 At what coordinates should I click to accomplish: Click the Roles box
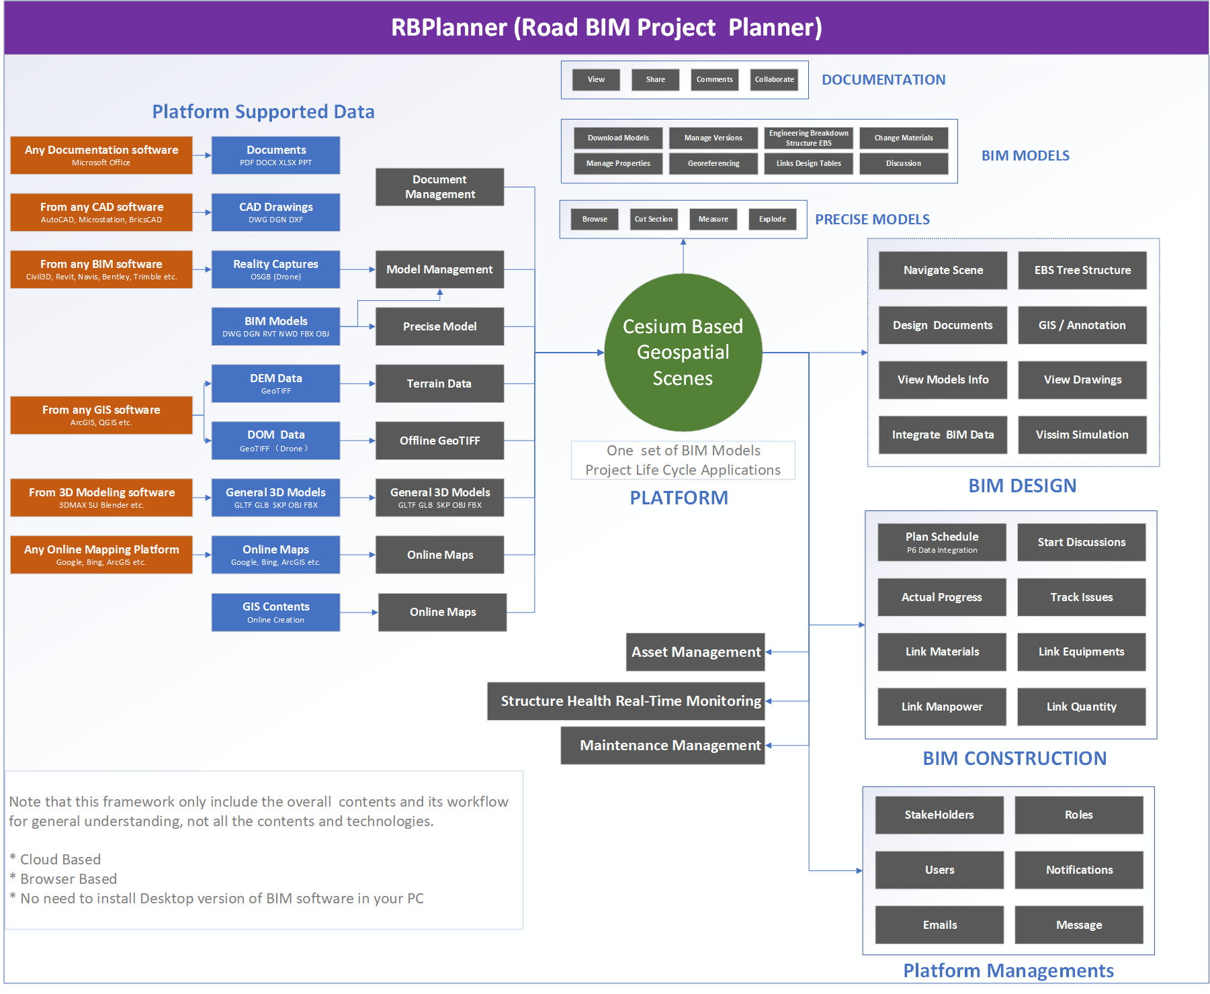coord(1079,815)
